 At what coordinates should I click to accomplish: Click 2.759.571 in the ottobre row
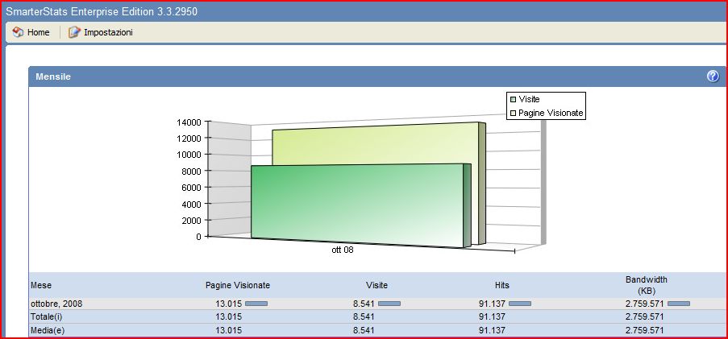click(644, 304)
